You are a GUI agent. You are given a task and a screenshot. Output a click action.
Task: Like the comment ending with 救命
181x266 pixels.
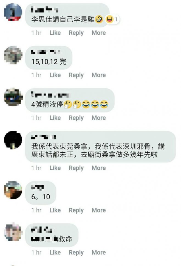pos(55,253)
